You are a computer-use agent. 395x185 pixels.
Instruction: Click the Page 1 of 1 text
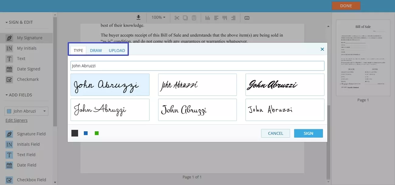192,177
